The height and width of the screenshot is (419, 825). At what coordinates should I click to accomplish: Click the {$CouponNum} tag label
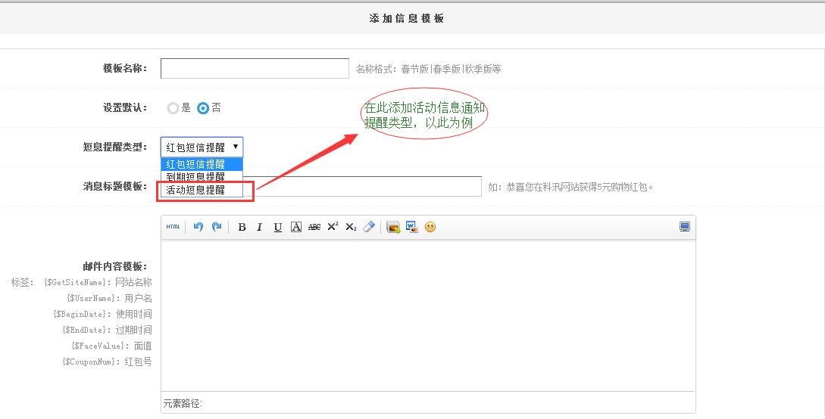89,362
